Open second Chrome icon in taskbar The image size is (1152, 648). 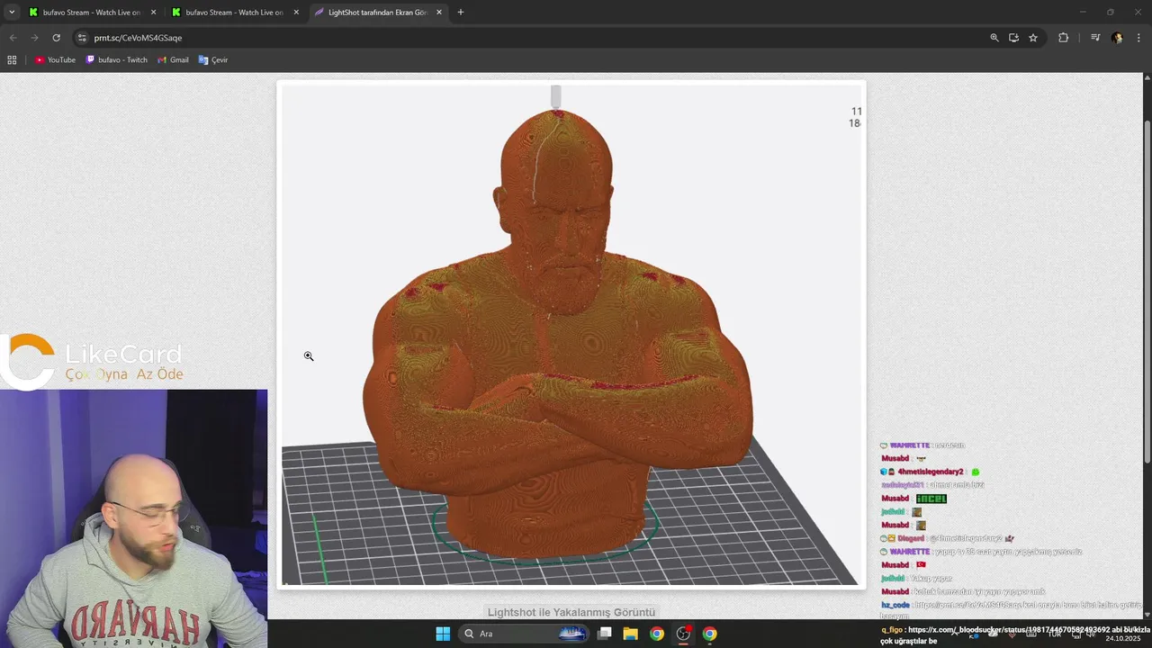[x=710, y=634]
